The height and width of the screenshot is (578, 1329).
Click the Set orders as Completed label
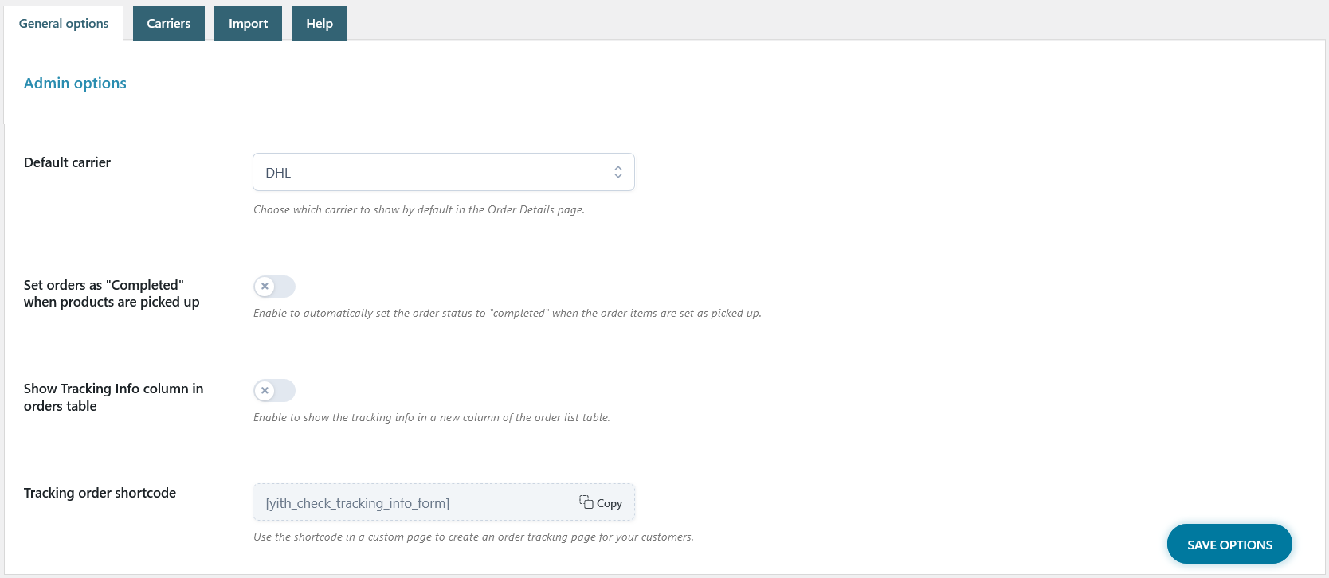point(112,294)
